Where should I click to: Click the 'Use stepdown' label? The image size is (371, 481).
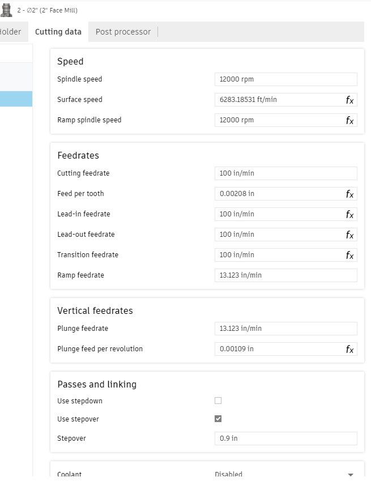point(80,401)
